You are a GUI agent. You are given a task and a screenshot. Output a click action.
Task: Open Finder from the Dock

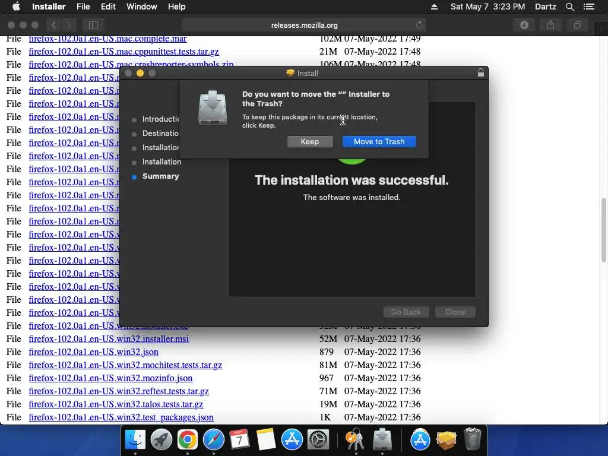click(135, 440)
